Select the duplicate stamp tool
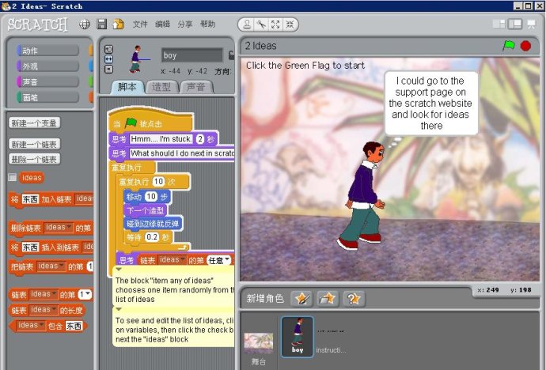546x370 pixels. [247, 25]
